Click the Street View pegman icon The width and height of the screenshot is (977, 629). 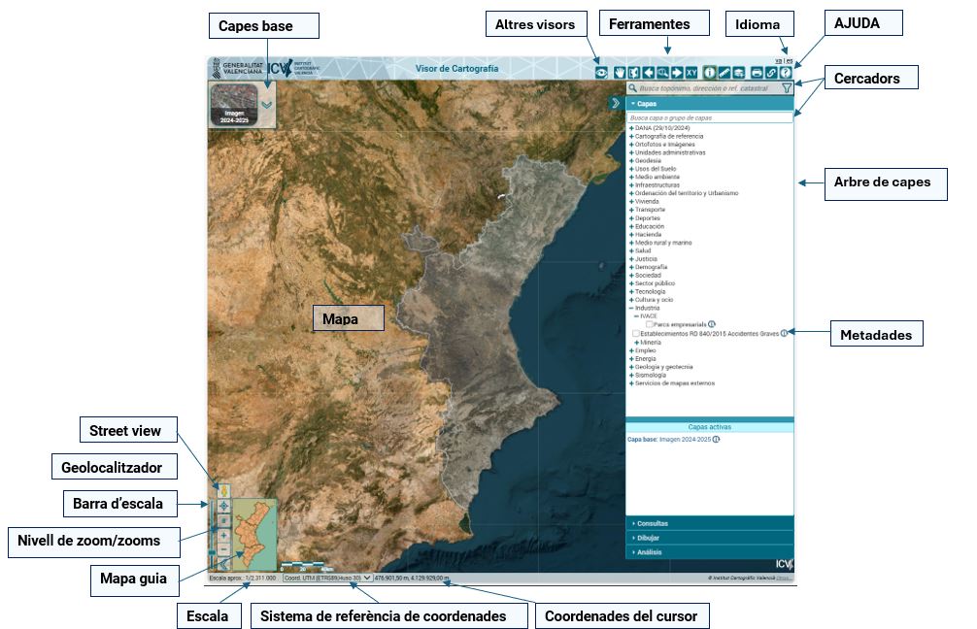(x=223, y=490)
